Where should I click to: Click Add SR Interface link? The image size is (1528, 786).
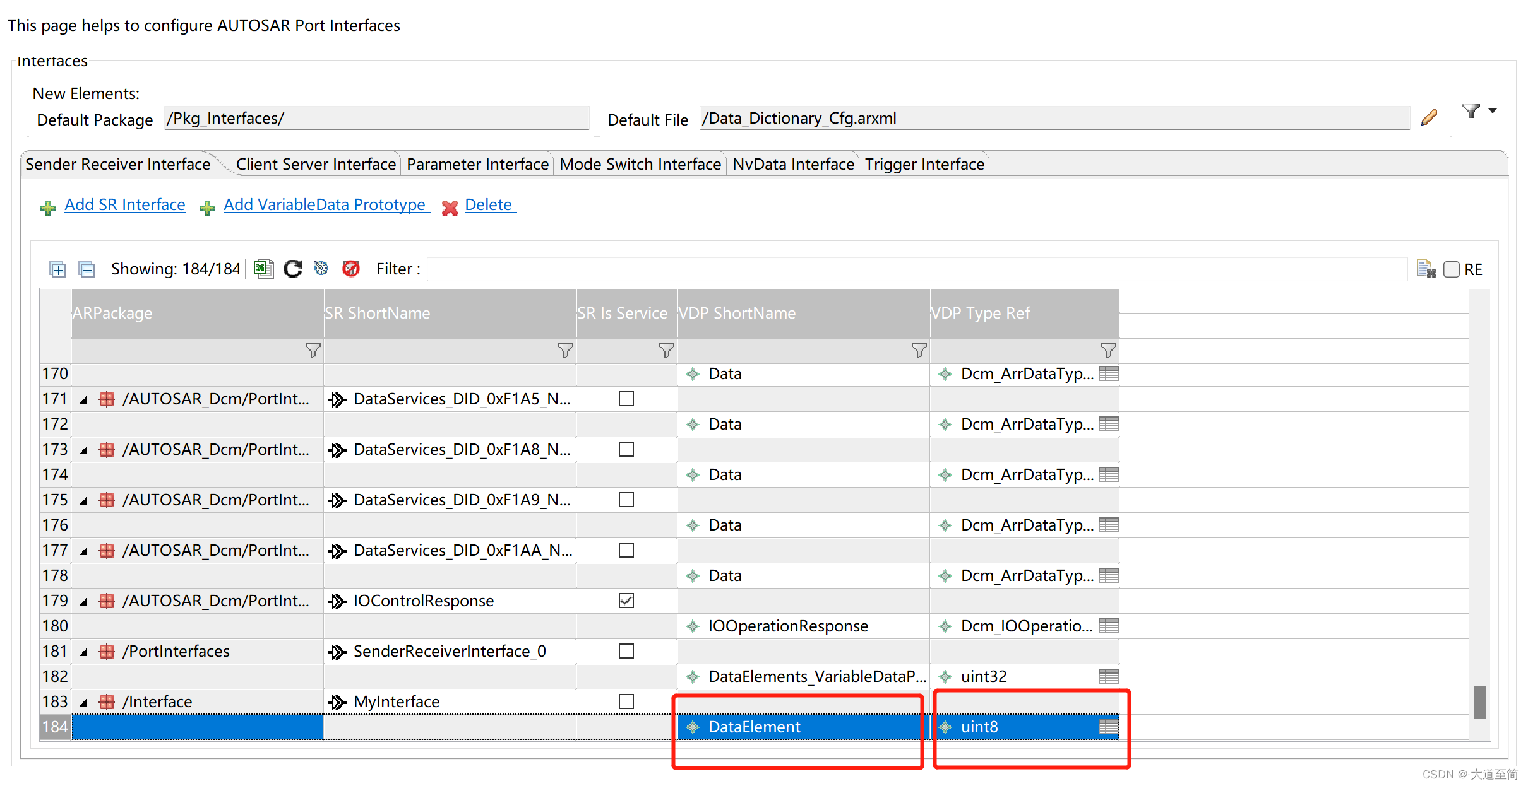pos(125,205)
